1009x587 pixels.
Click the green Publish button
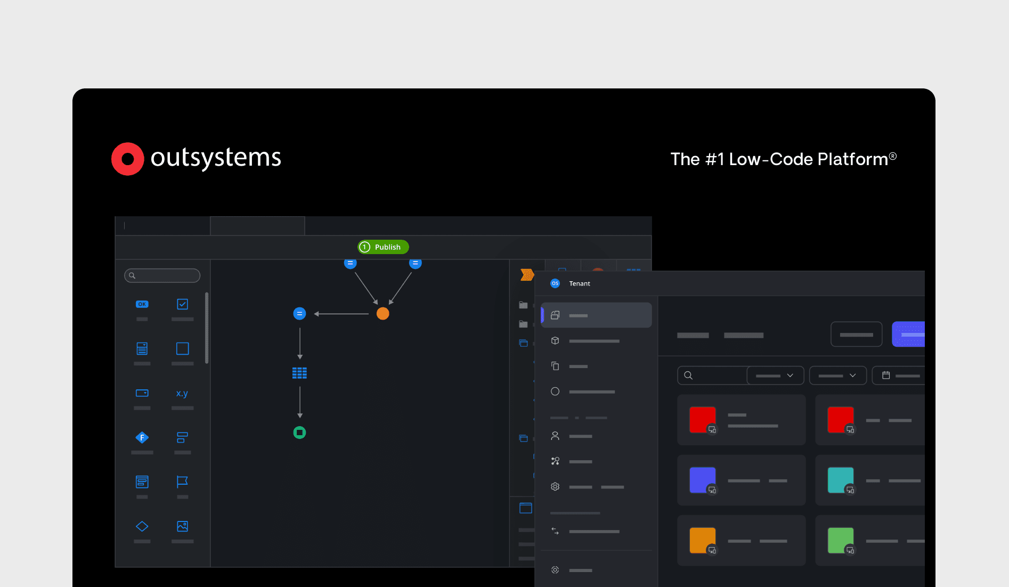pos(383,247)
